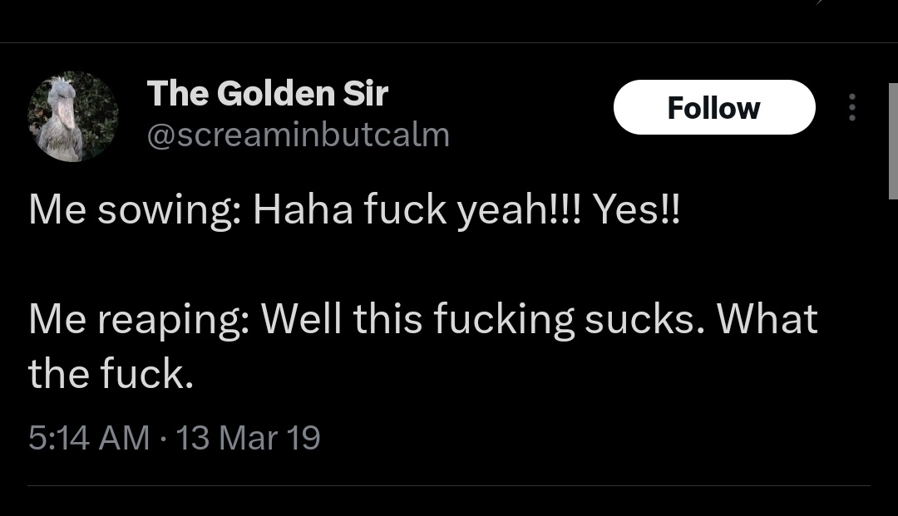Open The Golden Sir display name link
The width and height of the screenshot is (898, 516).
(267, 94)
